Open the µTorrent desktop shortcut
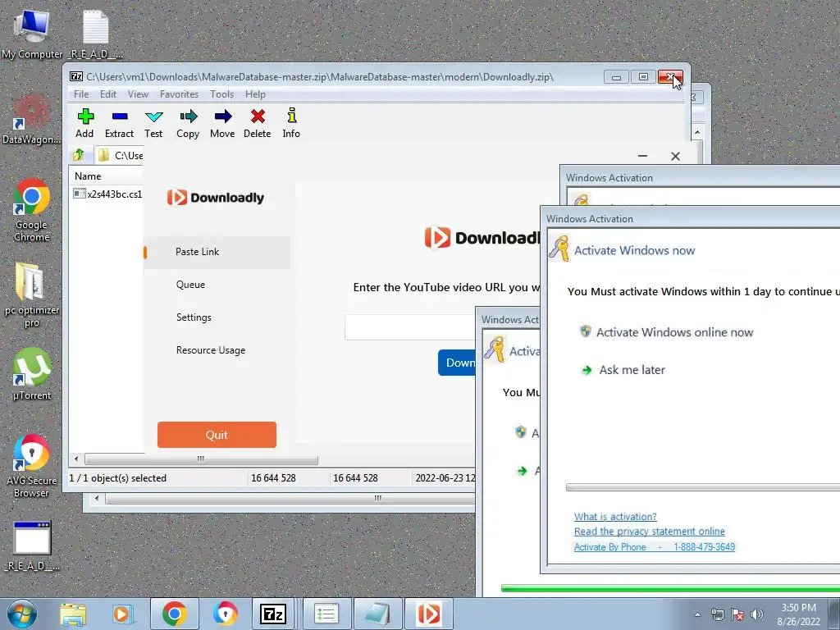Screen dimensions: 840x630 point(32,374)
